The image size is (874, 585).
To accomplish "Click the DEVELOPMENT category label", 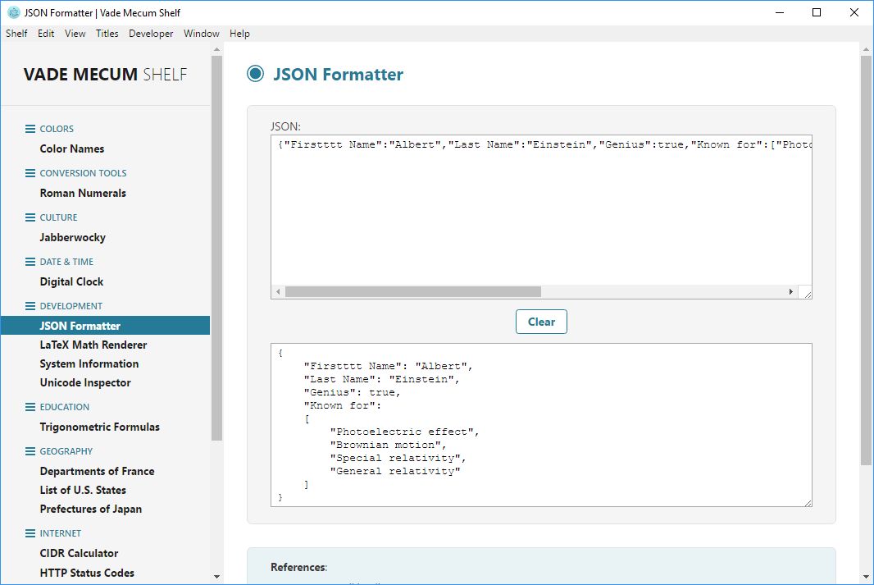I will [71, 306].
